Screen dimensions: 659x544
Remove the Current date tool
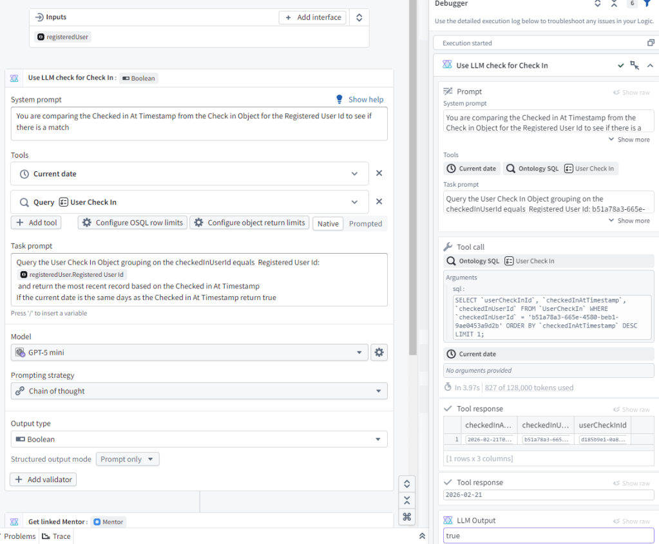point(379,173)
